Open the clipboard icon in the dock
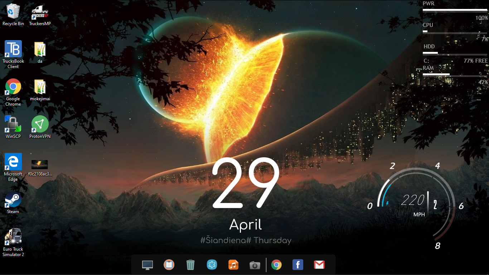The height and width of the screenshot is (275, 489). point(169,265)
